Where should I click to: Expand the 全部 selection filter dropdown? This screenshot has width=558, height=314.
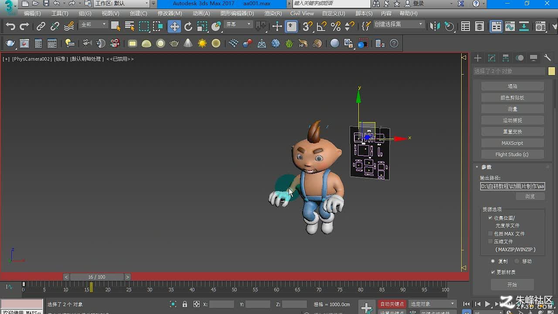click(x=93, y=24)
